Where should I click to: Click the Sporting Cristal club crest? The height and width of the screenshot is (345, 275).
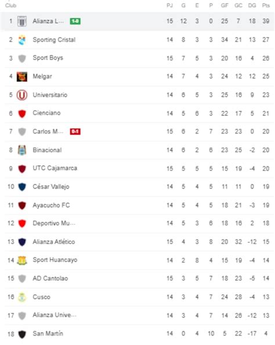[22, 40]
